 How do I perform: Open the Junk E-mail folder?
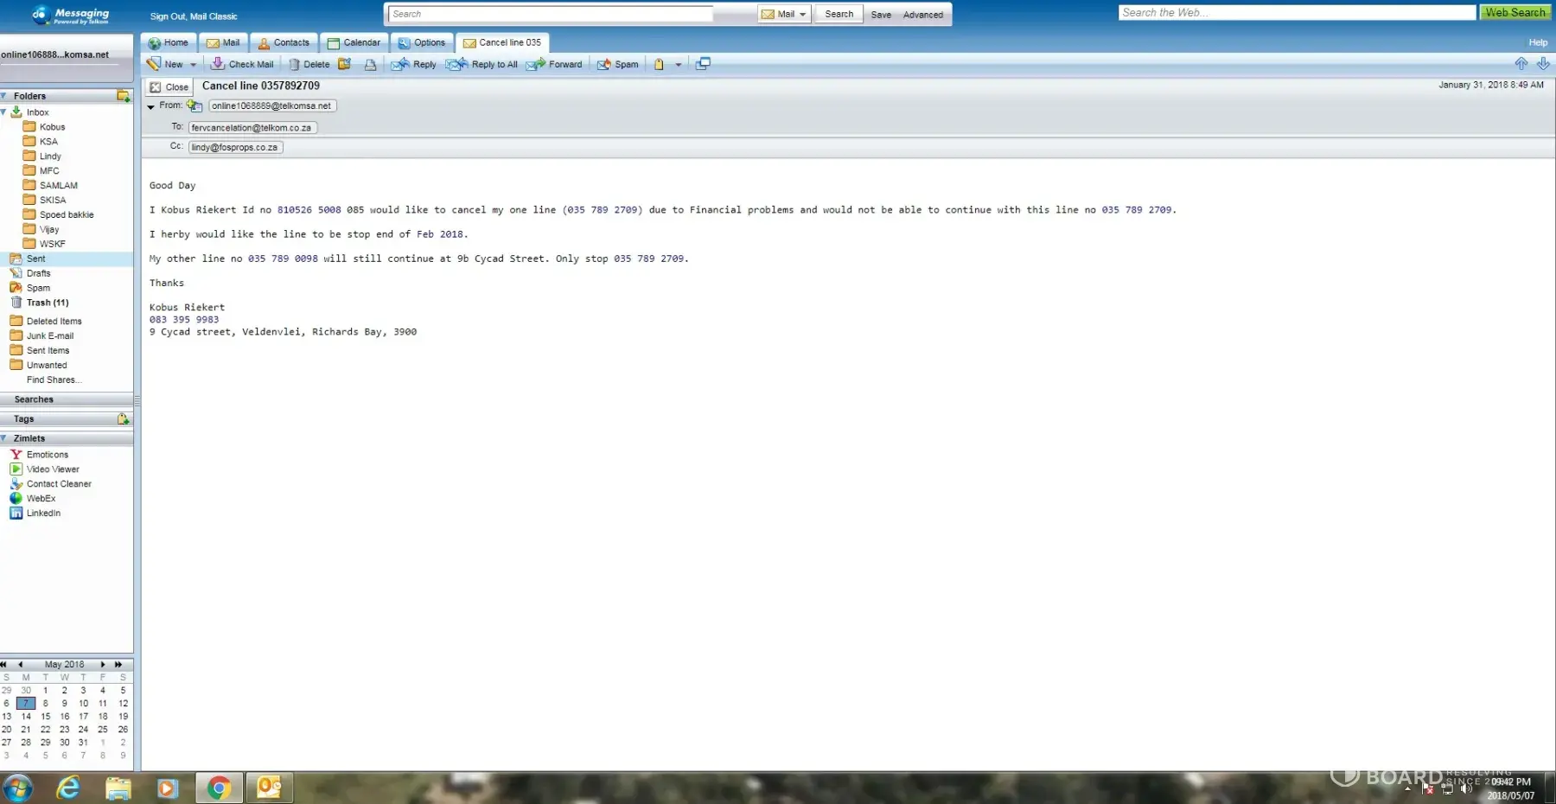49,336
